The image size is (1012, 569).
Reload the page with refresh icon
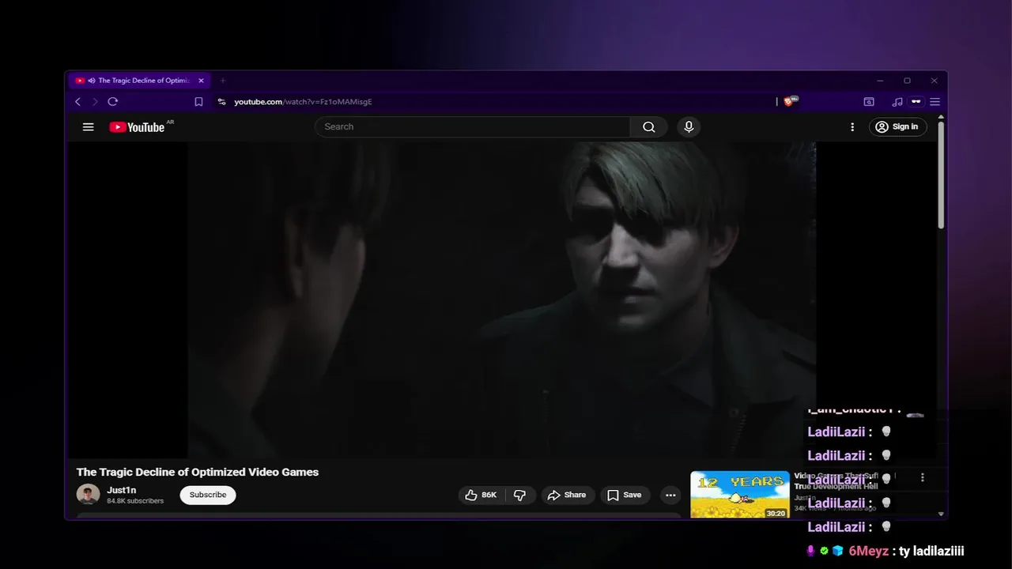pyautogui.click(x=113, y=102)
